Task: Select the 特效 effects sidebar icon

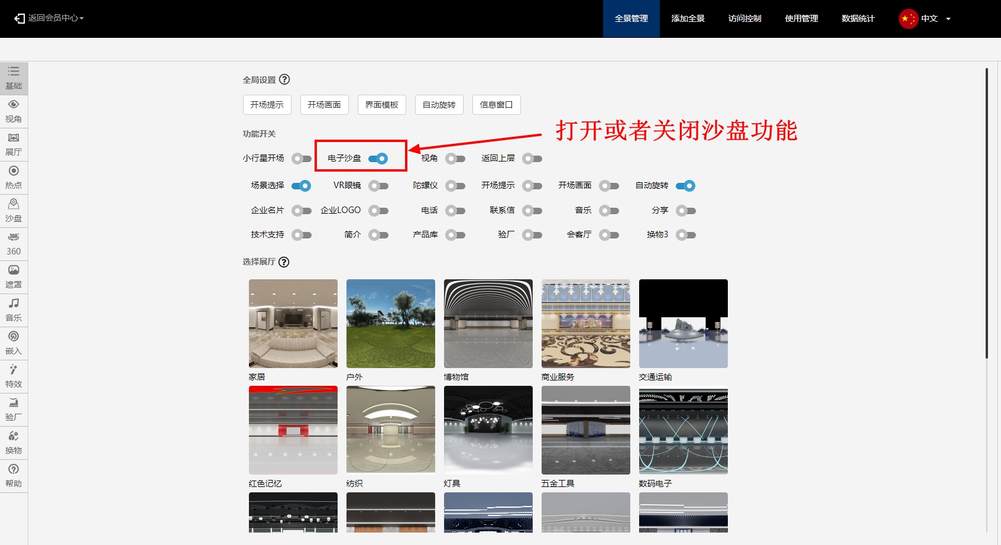Action: pyautogui.click(x=14, y=376)
